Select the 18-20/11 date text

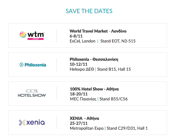click(x=79, y=94)
